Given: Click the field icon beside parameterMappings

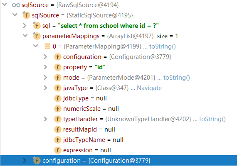Looking at the screenshot, I should point(37,36).
